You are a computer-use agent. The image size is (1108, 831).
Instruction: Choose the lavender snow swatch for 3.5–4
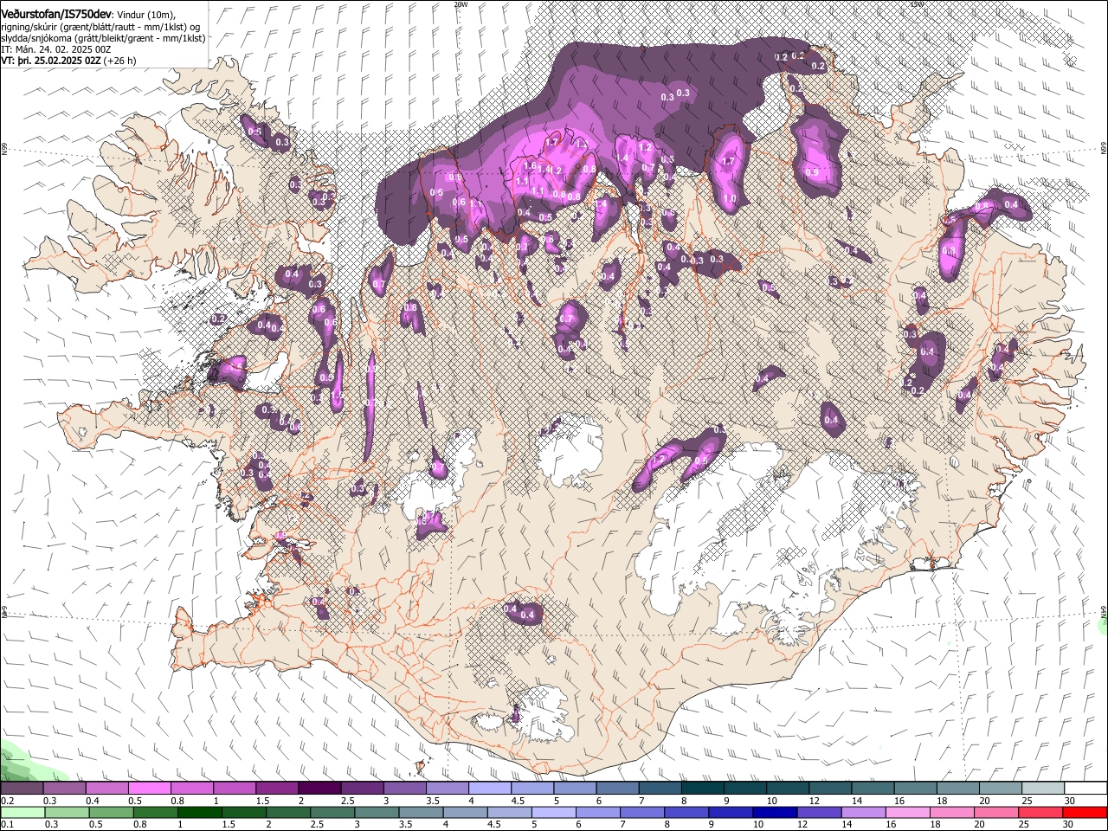click(x=447, y=789)
